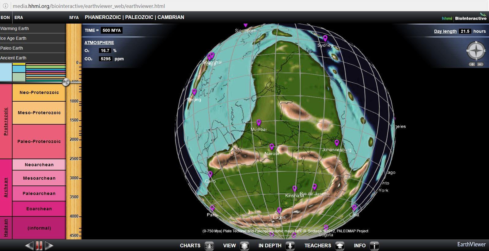This screenshot has height=251, width=489.
Task: Click the hhmi BioInteractive logo
Action: (x=464, y=18)
